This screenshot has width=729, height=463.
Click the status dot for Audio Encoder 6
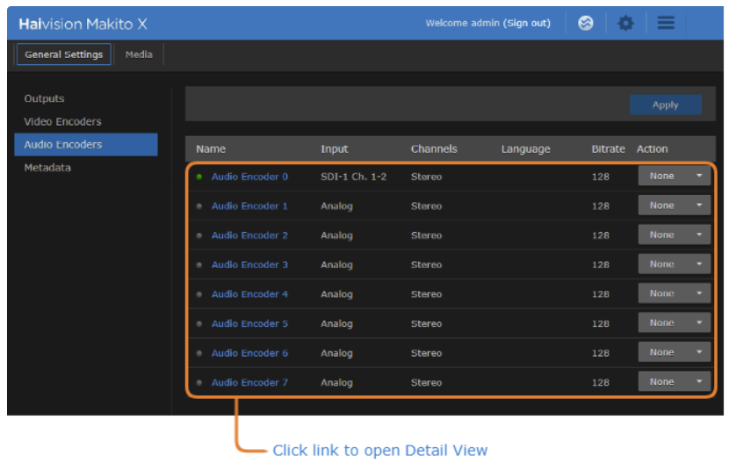pos(199,353)
